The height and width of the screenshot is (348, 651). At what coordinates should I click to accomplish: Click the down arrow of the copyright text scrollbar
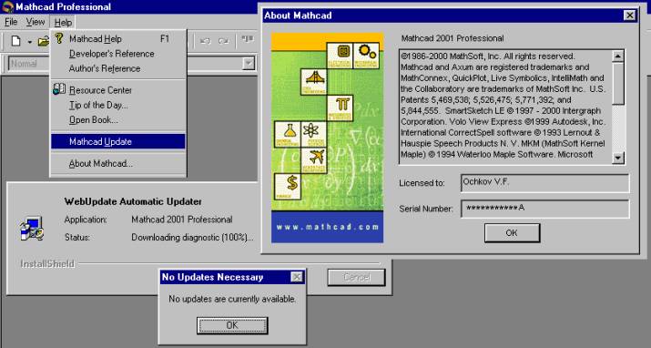point(618,158)
